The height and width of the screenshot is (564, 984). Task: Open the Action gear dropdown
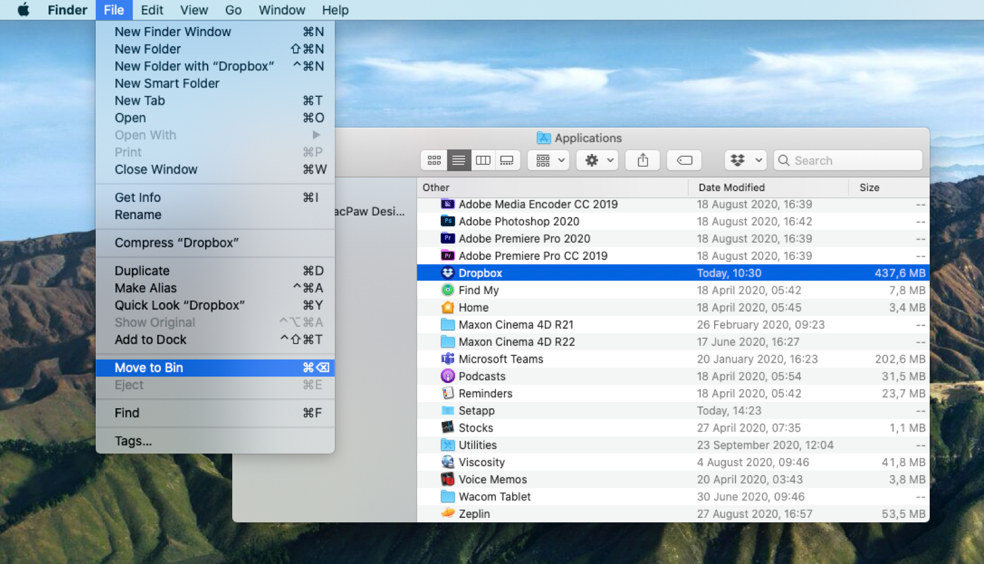tap(597, 160)
